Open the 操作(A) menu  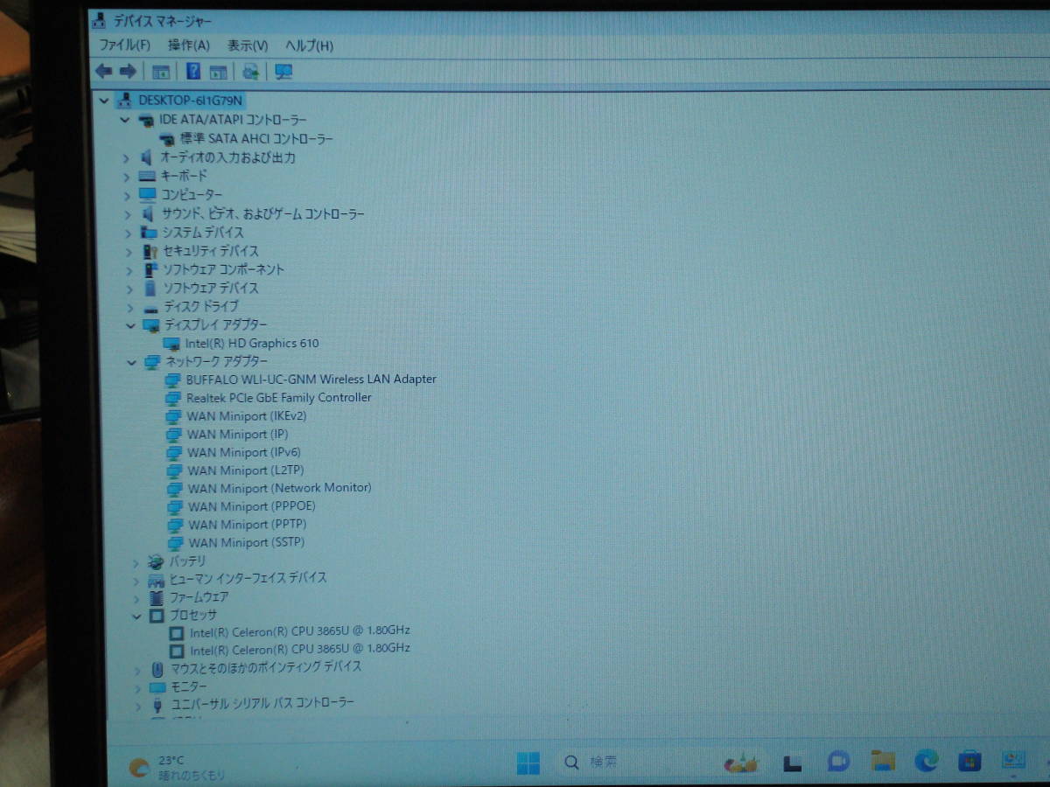189,45
